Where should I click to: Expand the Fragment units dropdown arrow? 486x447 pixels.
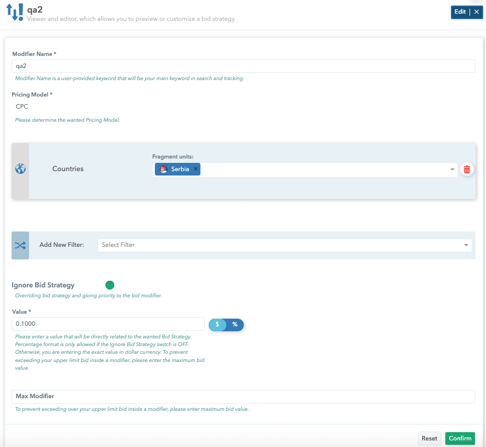pos(453,169)
